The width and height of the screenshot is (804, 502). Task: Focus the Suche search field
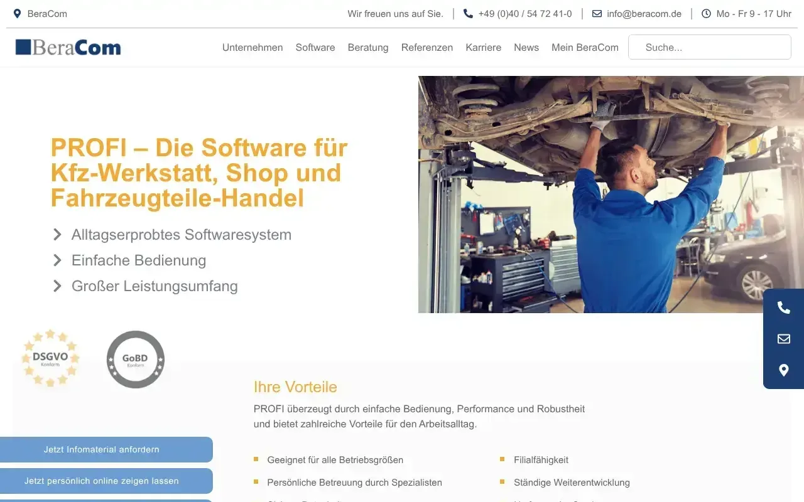tap(710, 47)
